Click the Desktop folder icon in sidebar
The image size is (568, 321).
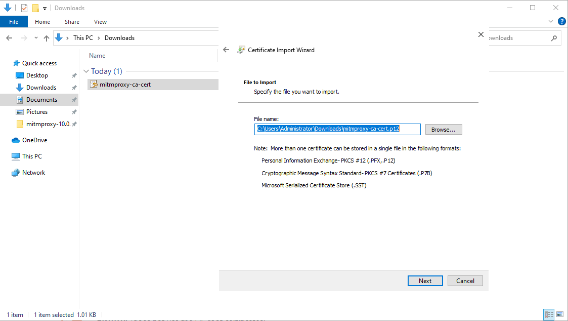coord(20,75)
